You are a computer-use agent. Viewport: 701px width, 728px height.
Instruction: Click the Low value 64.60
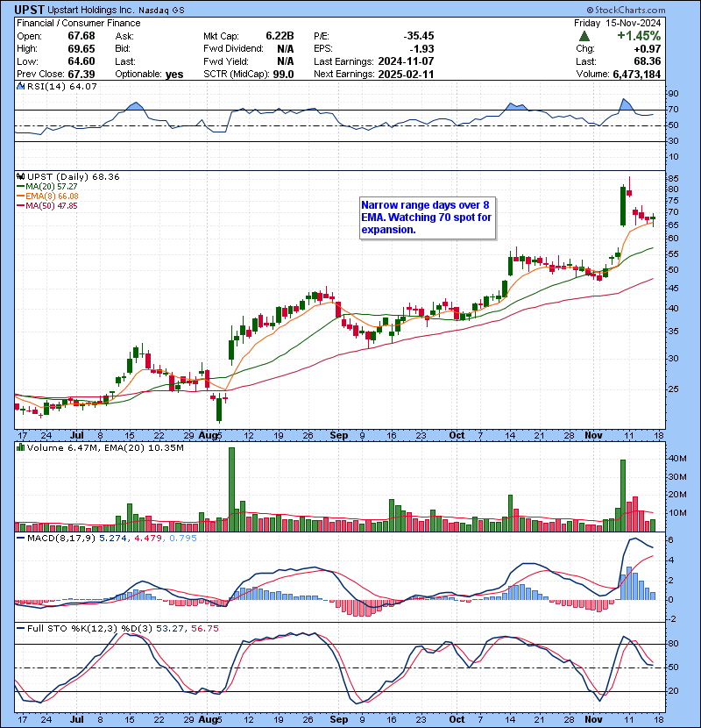(x=81, y=61)
